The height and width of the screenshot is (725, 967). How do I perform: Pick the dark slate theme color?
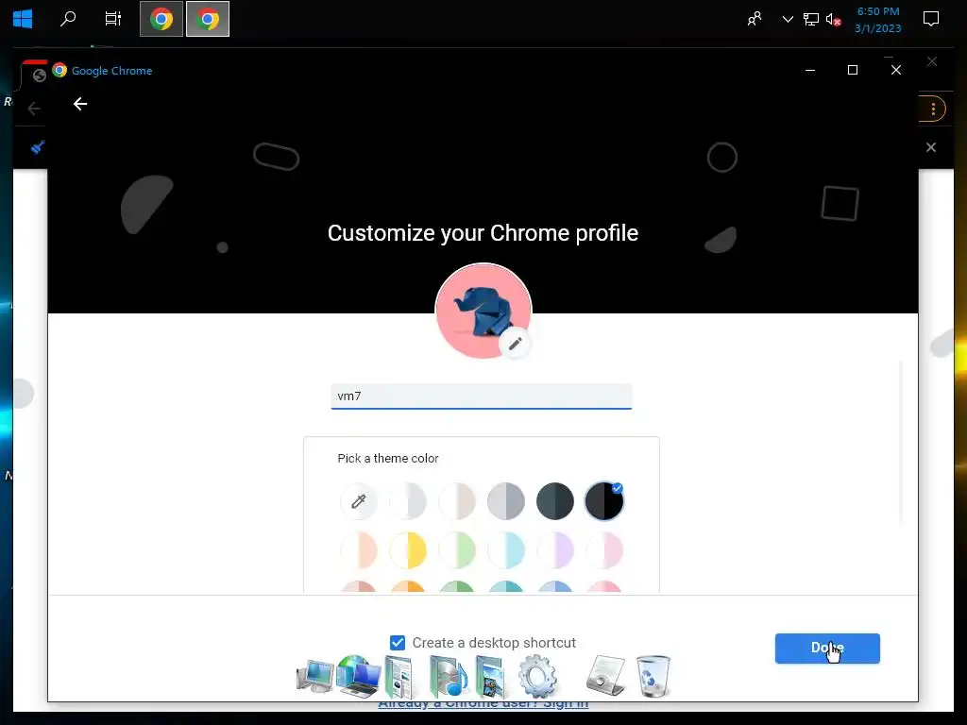[x=555, y=501]
